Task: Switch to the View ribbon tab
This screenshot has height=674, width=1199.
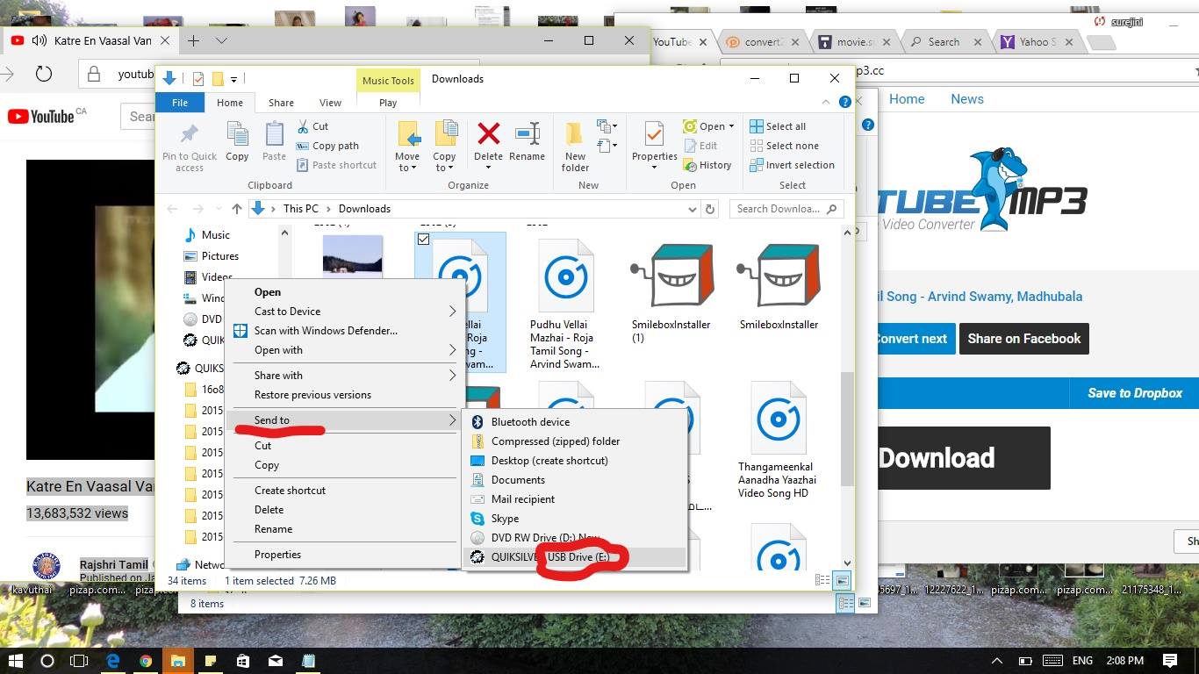Action: (x=330, y=103)
